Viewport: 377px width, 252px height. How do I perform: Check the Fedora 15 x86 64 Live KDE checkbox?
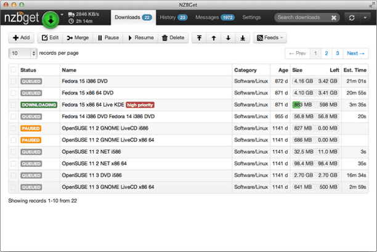14,105
